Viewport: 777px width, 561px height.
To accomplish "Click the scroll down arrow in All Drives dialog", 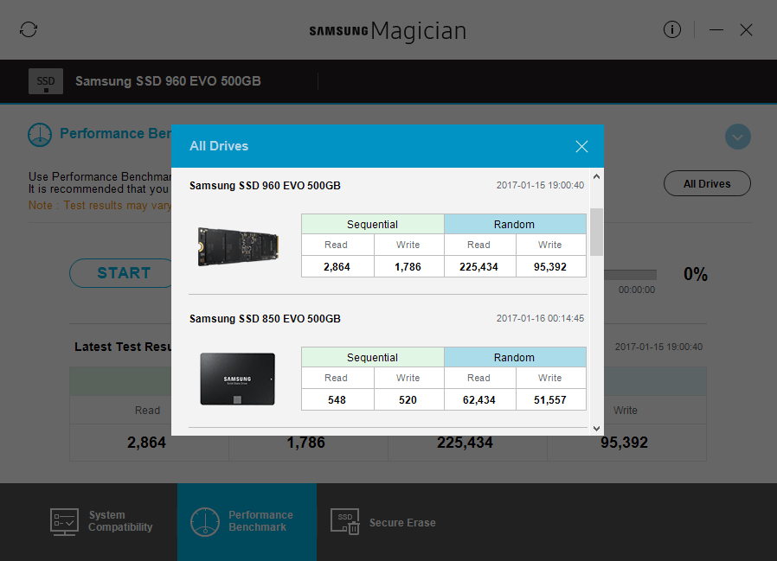I will point(597,428).
